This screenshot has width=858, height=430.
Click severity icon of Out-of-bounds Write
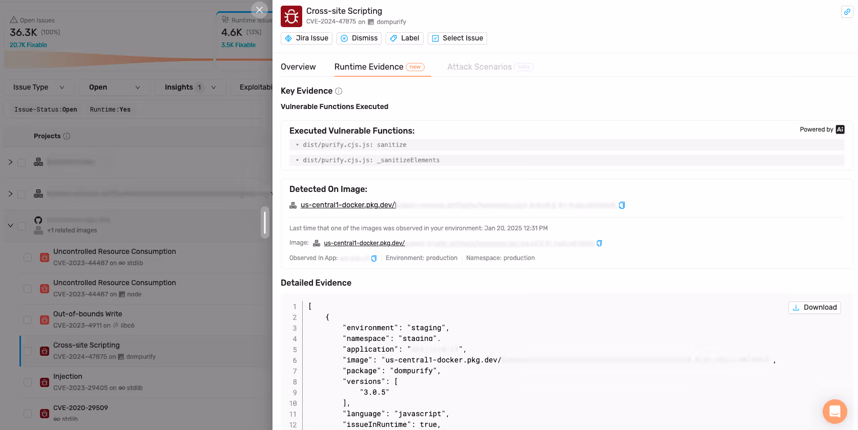point(45,320)
